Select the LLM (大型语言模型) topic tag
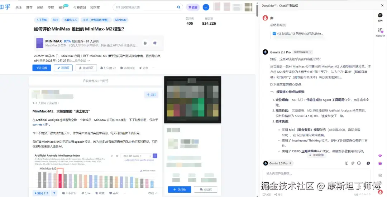The image size is (387, 197). [95, 20]
